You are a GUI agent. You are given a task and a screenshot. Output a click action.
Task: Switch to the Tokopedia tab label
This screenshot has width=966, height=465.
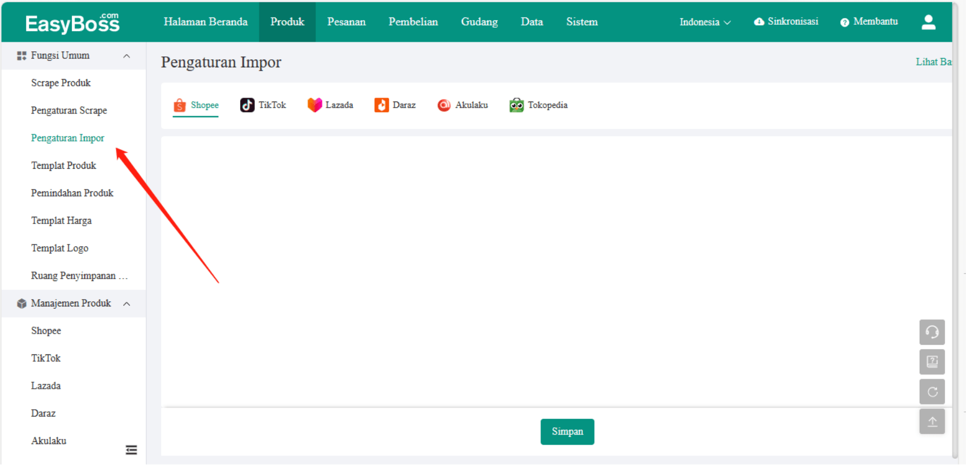[548, 105]
